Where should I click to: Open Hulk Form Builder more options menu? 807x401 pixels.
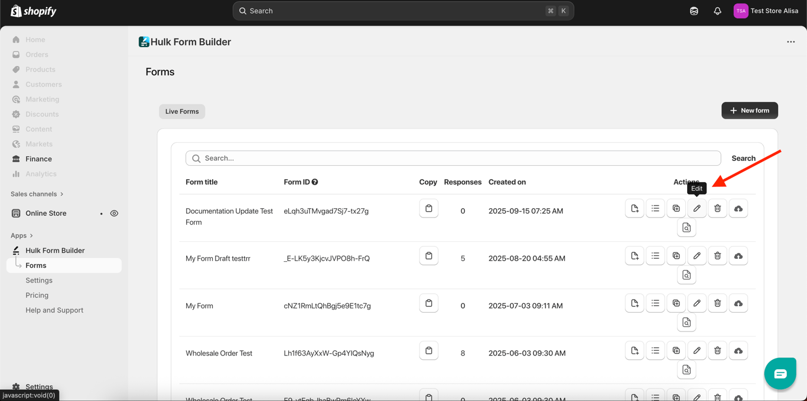pos(790,42)
